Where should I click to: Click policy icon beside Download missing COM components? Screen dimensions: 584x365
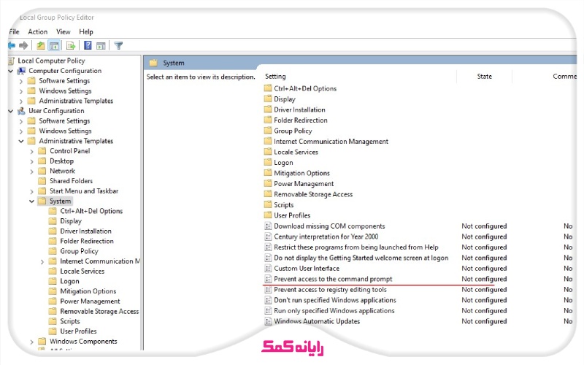[268, 226]
